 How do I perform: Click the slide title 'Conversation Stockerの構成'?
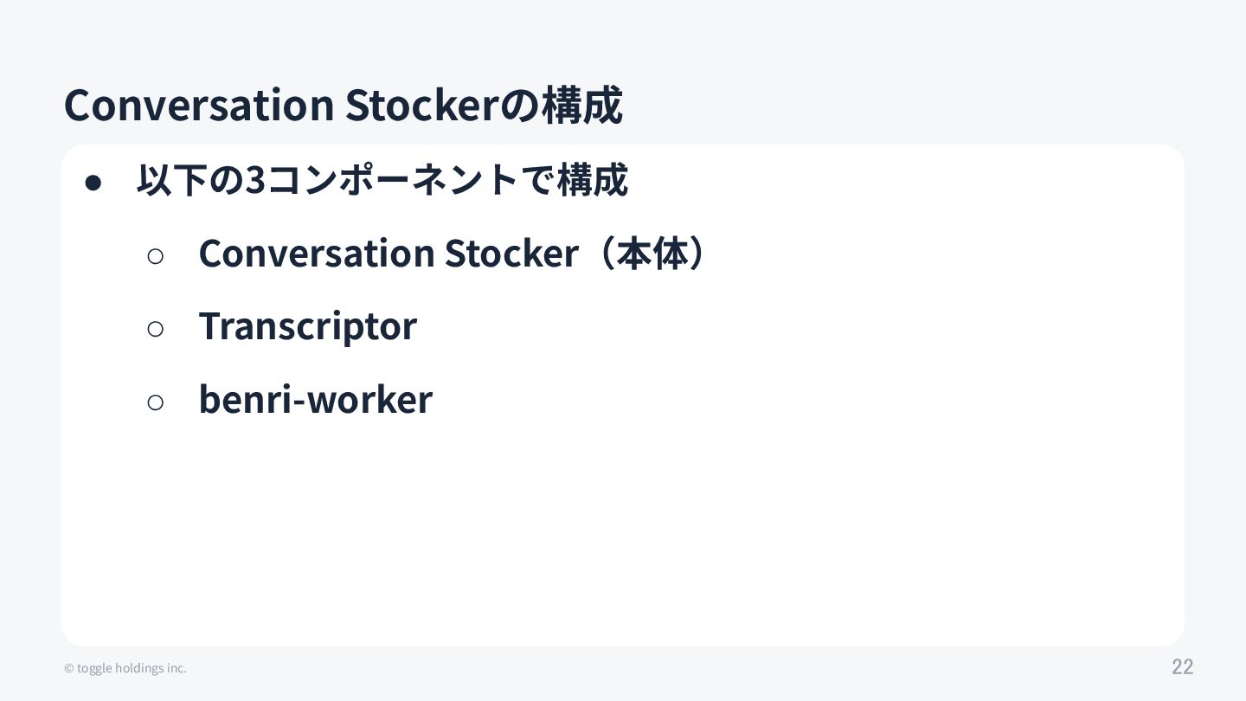coord(343,106)
